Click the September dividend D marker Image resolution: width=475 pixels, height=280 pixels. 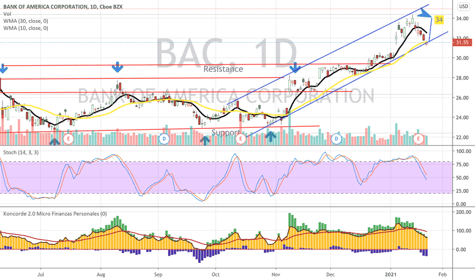pyautogui.click(x=164, y=139)
